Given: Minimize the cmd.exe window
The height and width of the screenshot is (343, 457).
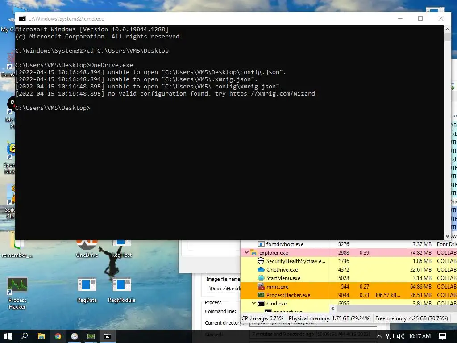Looking at the screenshot, I should pos(400,18).
